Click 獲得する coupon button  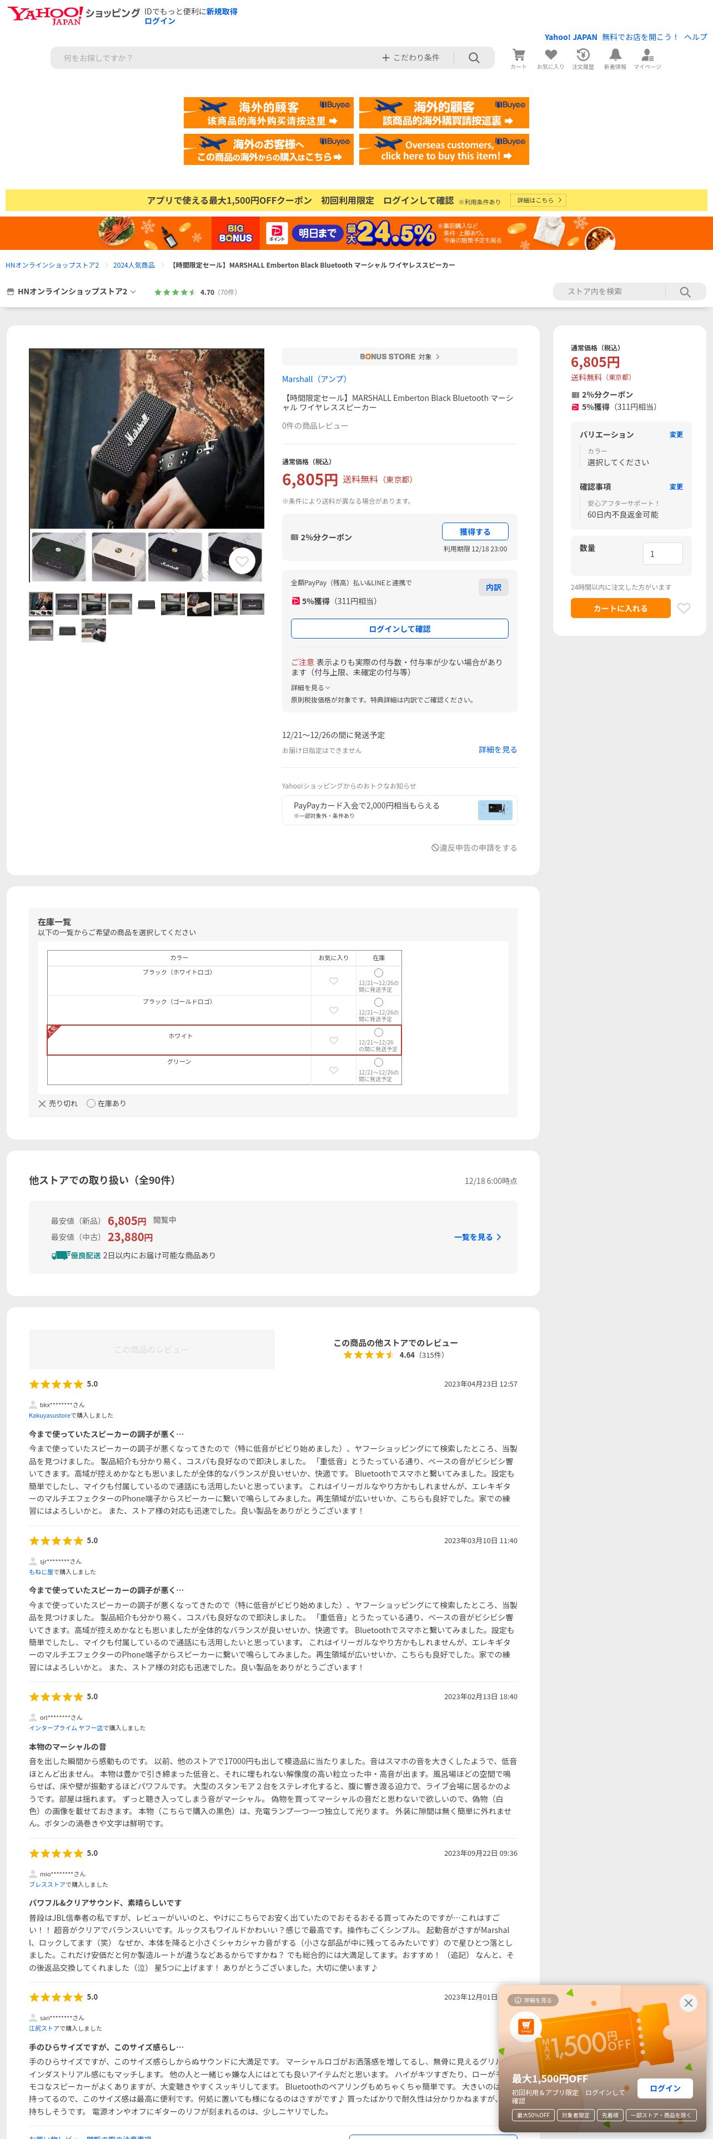475,531
